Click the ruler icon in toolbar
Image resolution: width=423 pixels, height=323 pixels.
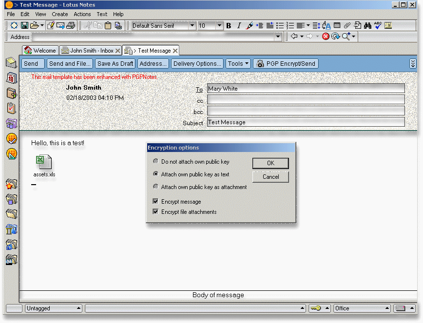pyautogui.click(x=388, y=26)
